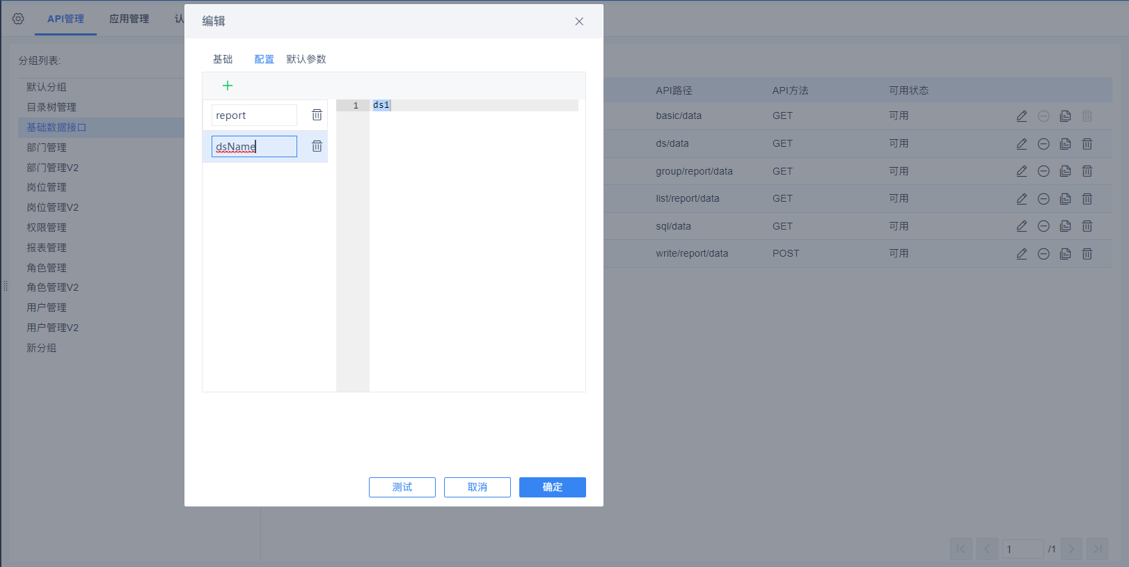Viewport: 1129px width, 567px height.
Task: Switch to the 基础 tab
Action: 223,59
